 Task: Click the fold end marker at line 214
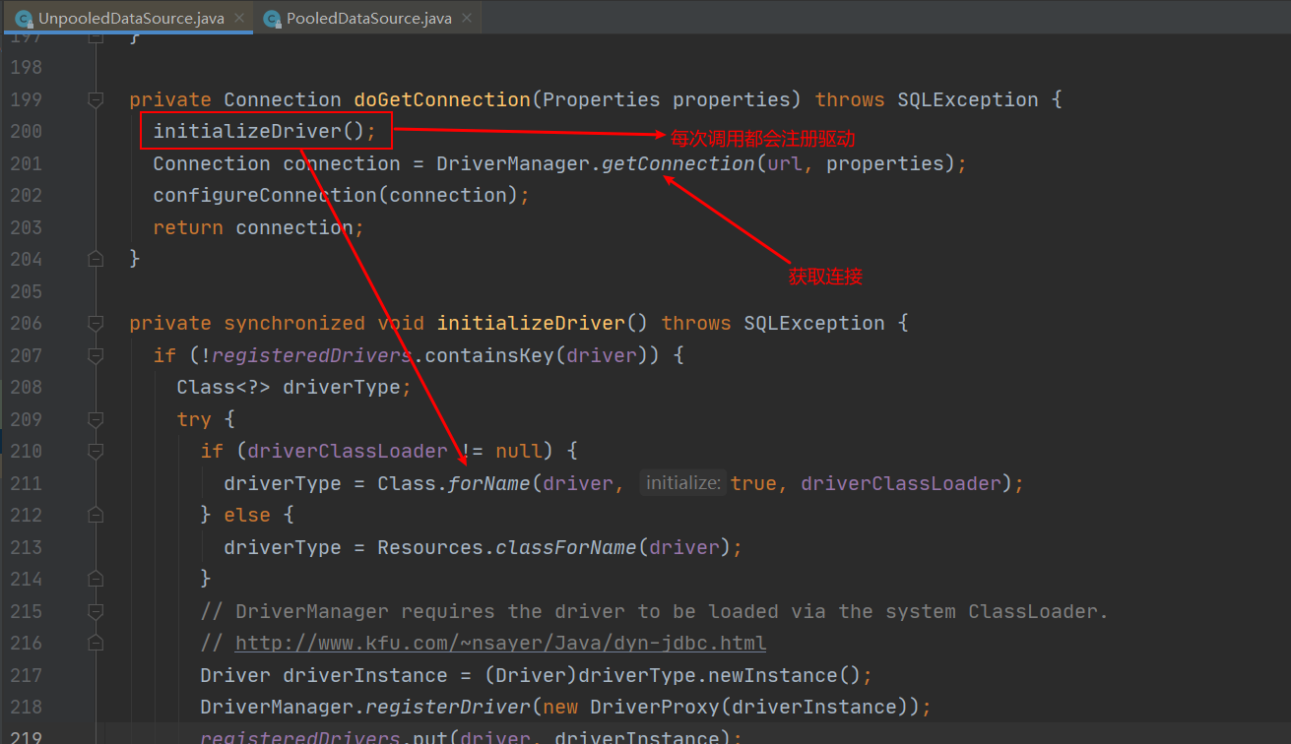96,579
